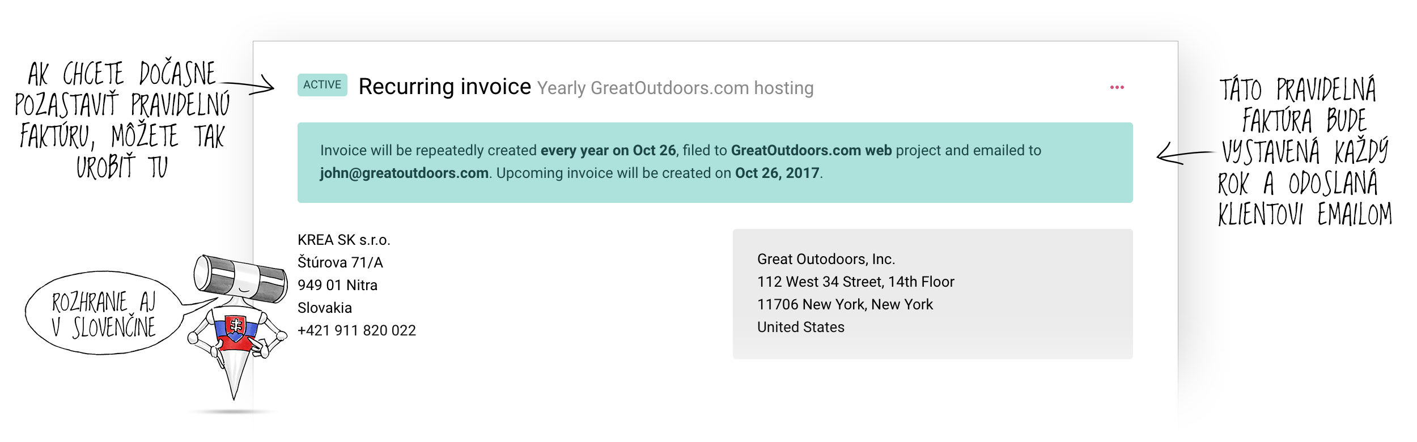Screen dimensions: 1417x442
Task: Click the arrow pointing at the teal banner
Action: coord(1185,154)
